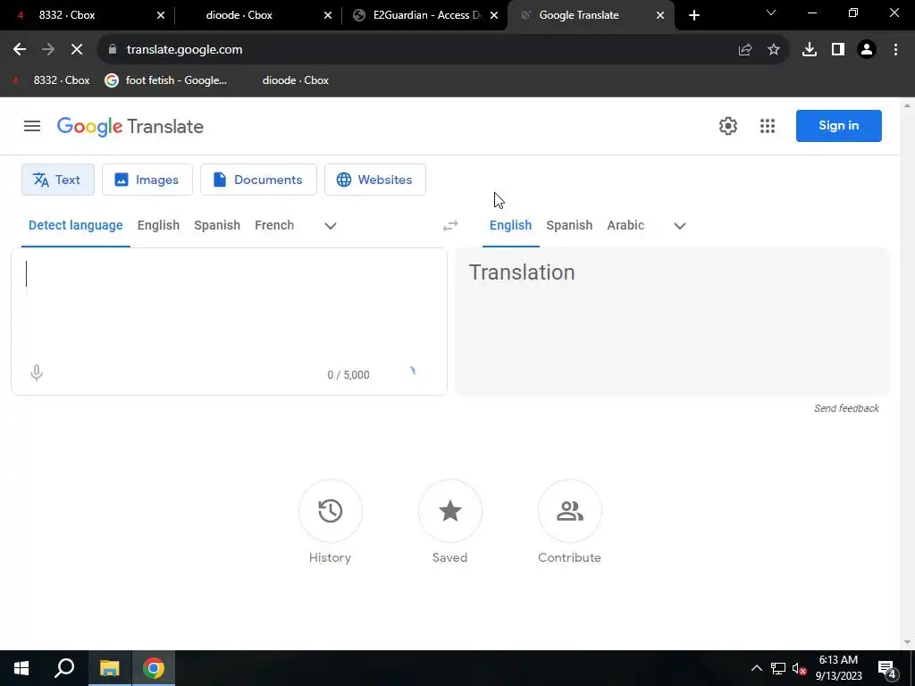Open Google Translate settings gear
The width and height of the screenshot is (915, 686).
727,126
